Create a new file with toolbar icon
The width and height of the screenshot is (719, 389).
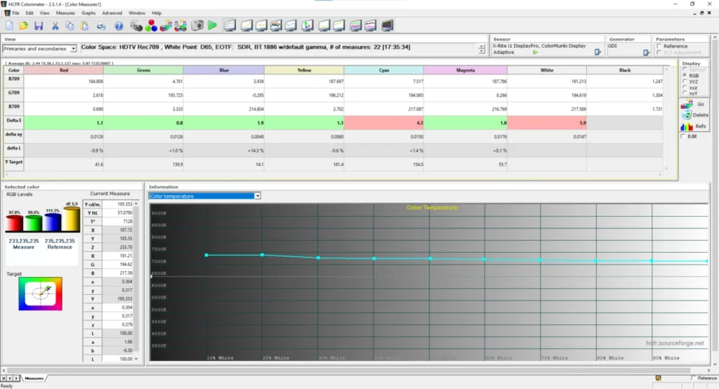[x=10, y=26]
